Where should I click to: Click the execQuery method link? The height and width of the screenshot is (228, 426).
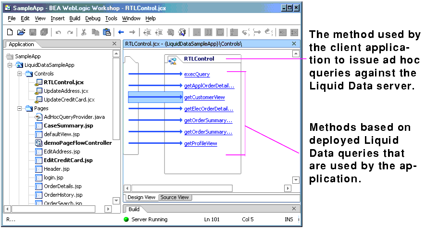[x=197, y=74]
